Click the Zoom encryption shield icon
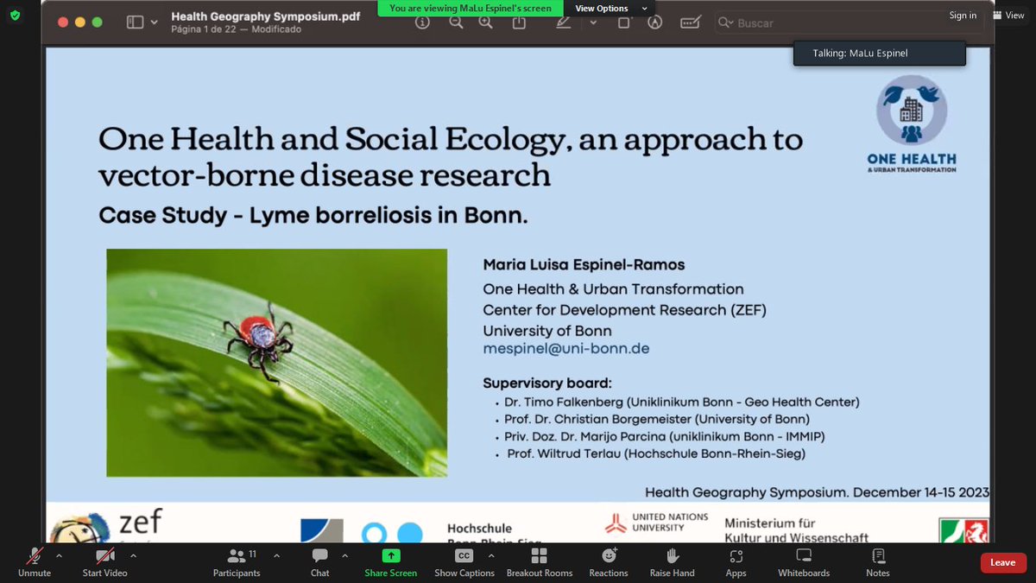1036x583 pixels. [15, 15]
